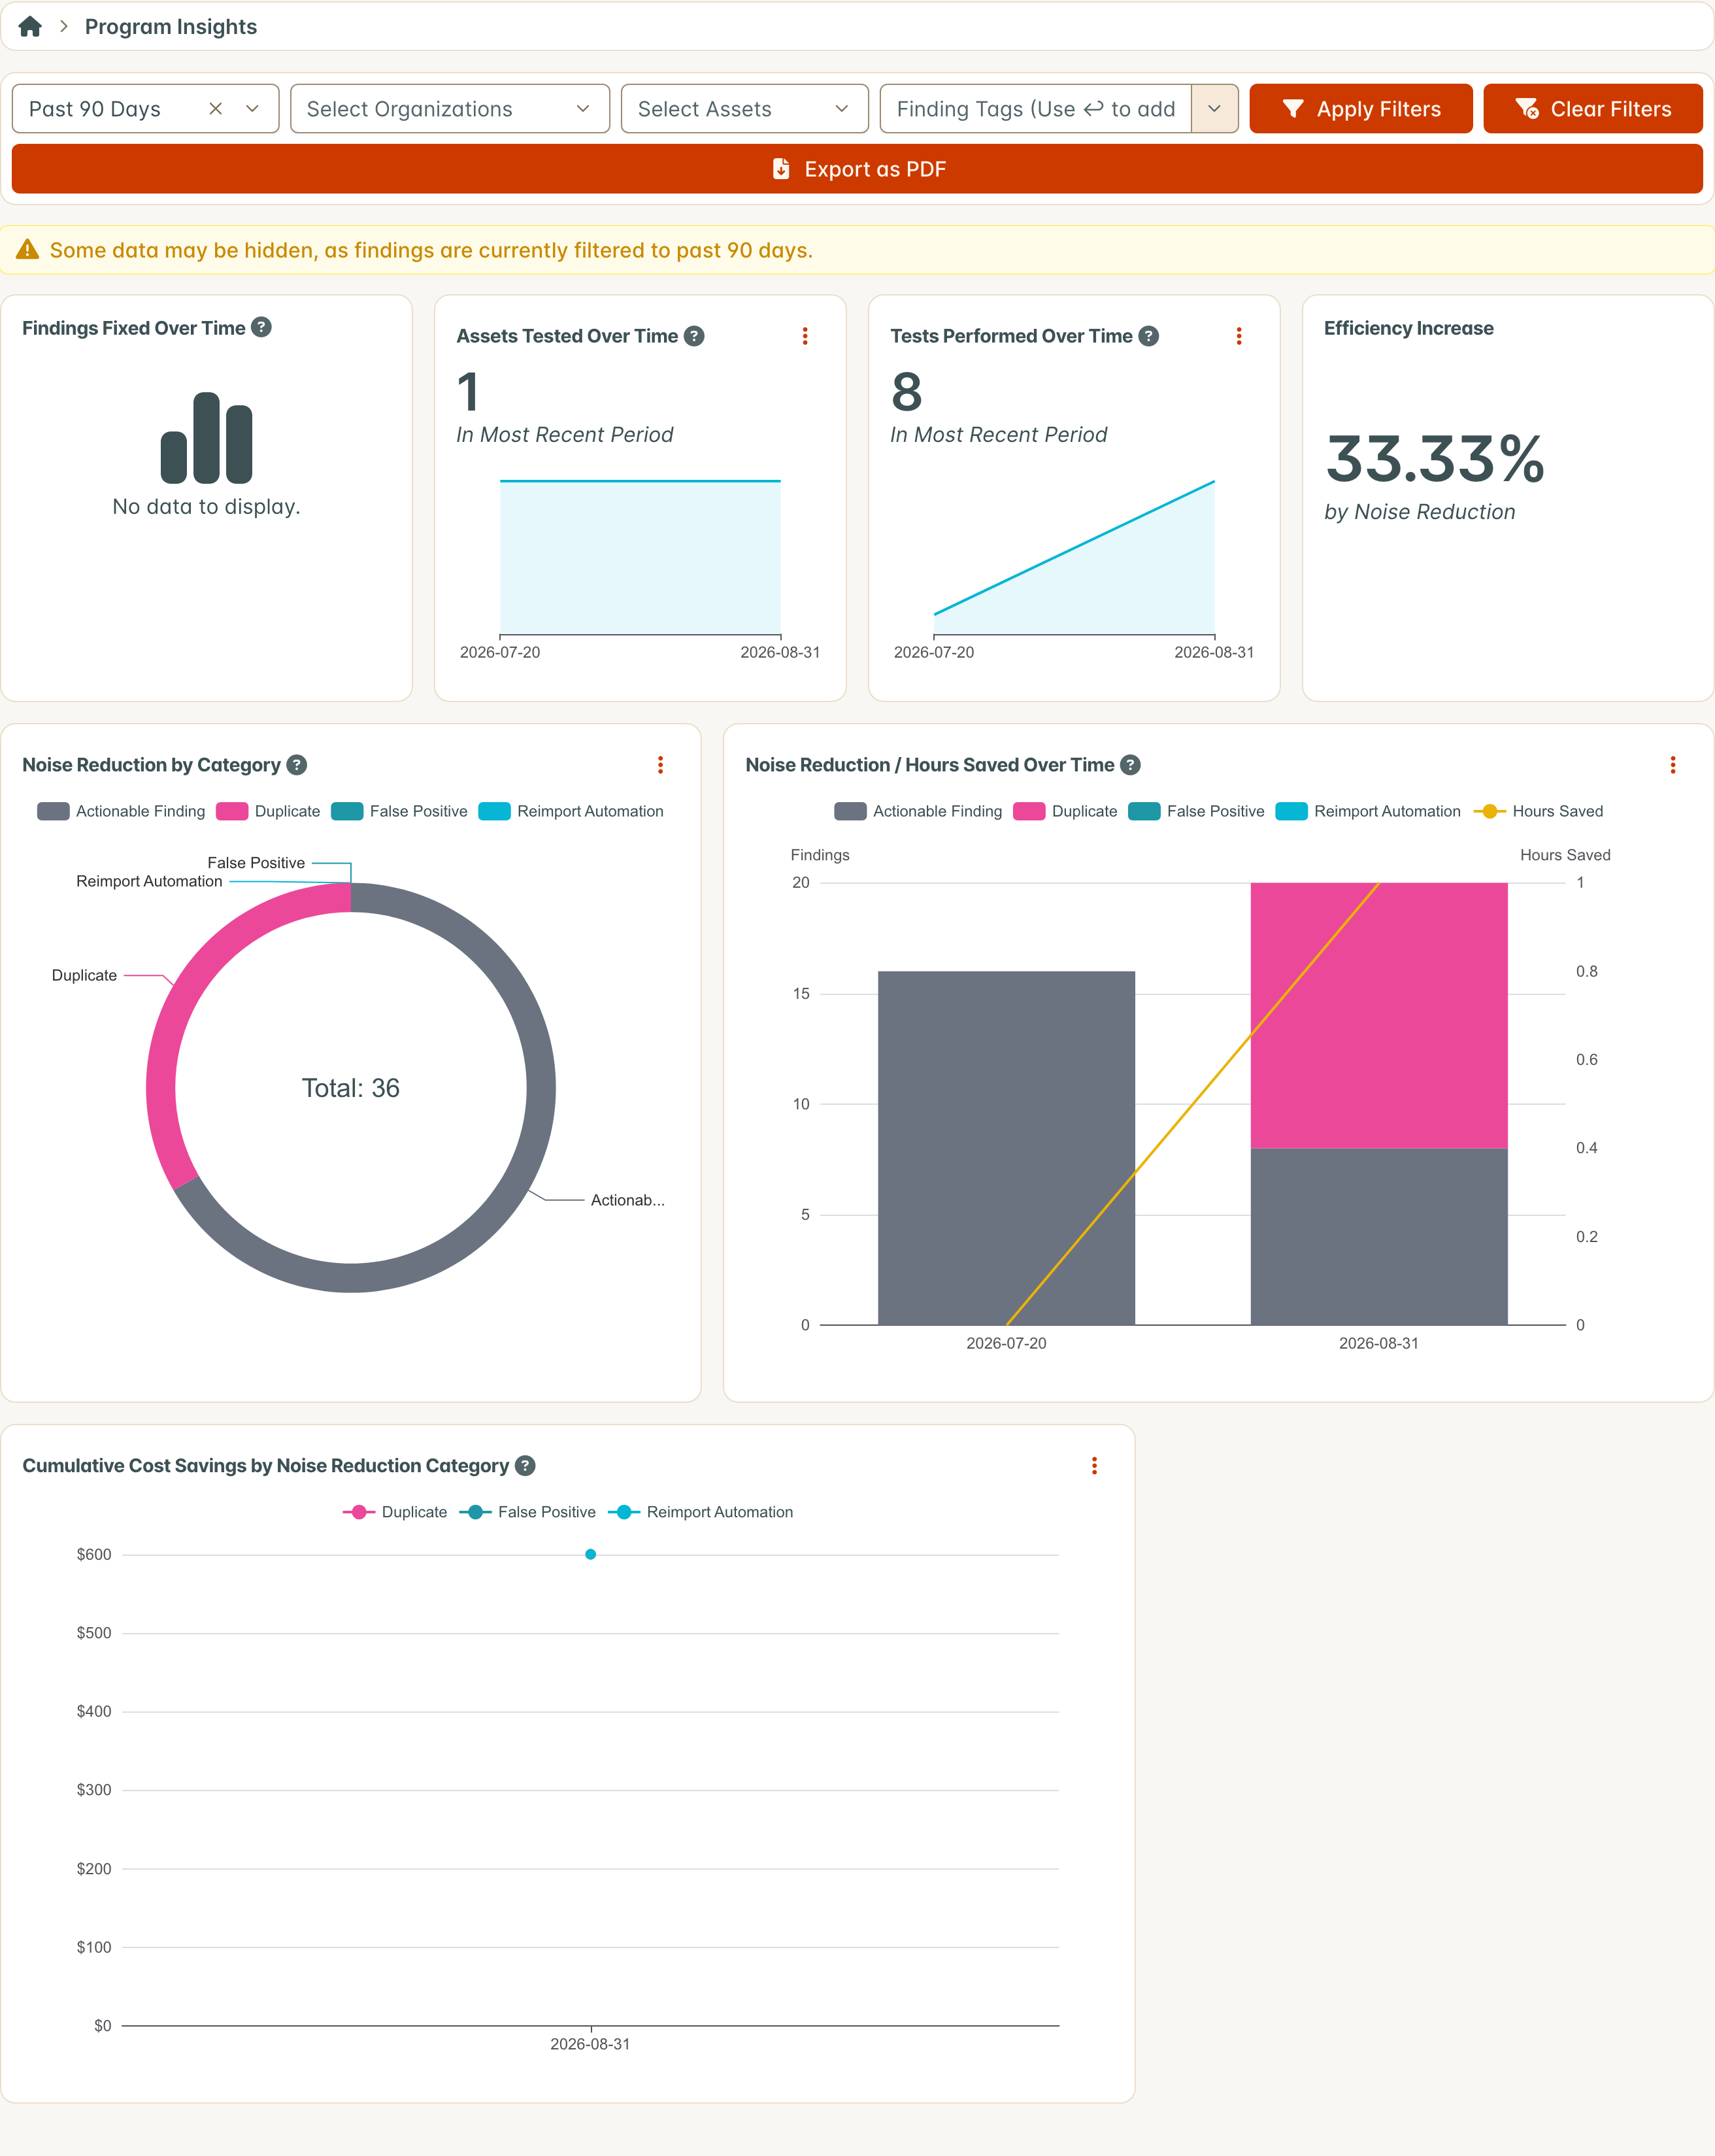This screenshot has width=1715, height=2156.
Task: Show help for Tests Performed Over Time
Action: [x=1149, y=336]
